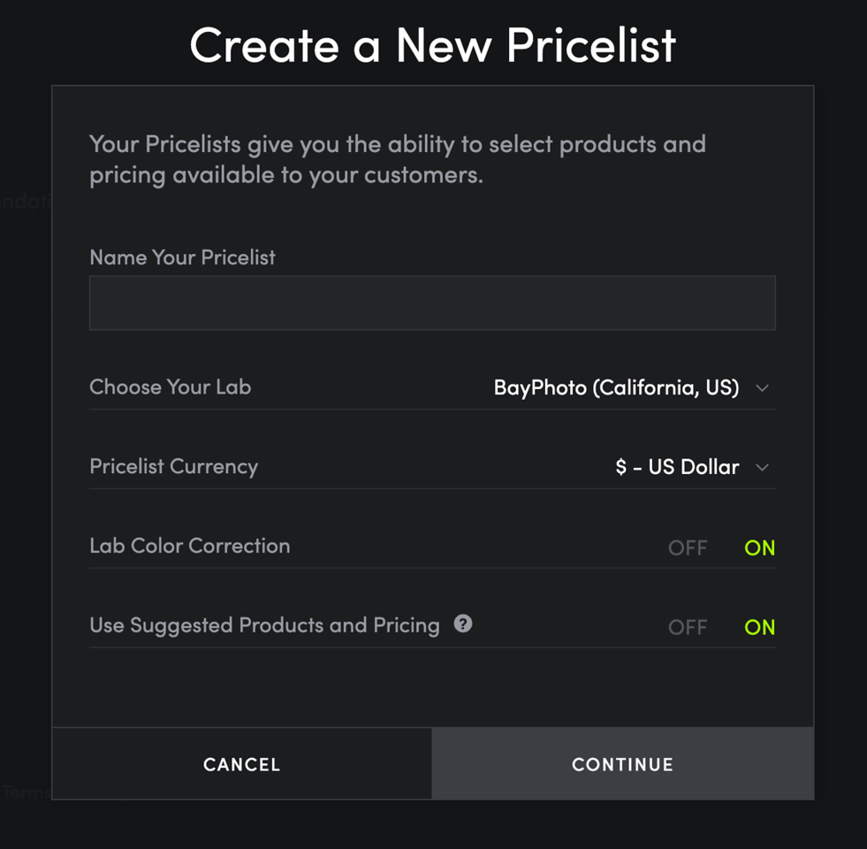867x849 pixels.
Task: Expand the Pricelist Currency chevron arrow
Action: click(x=762, y=468)
